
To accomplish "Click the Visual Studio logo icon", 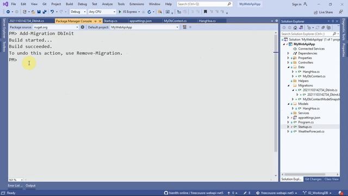I will 5,4.
